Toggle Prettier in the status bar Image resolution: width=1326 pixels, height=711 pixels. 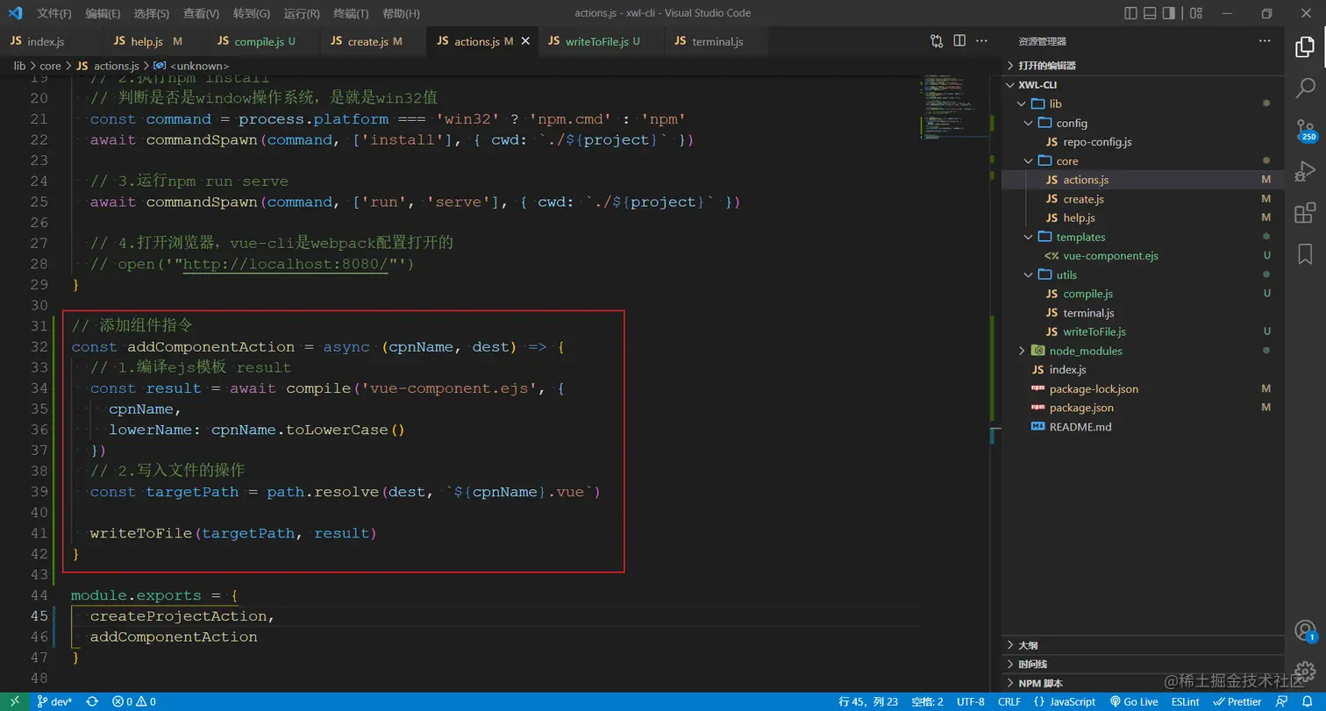[x=1237, y=701]
